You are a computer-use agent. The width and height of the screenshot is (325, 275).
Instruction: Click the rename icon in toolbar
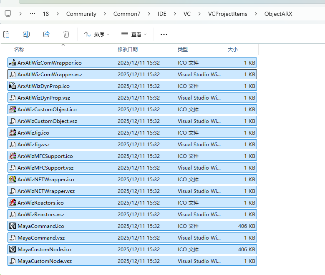point(26,34)
